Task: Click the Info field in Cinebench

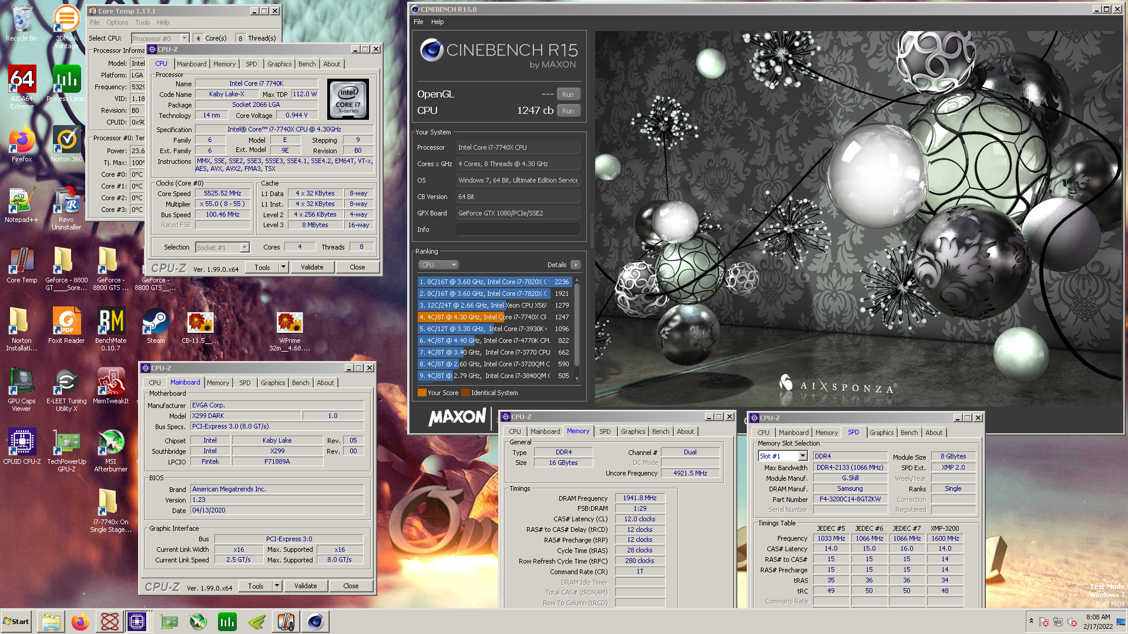Action: 518,230
